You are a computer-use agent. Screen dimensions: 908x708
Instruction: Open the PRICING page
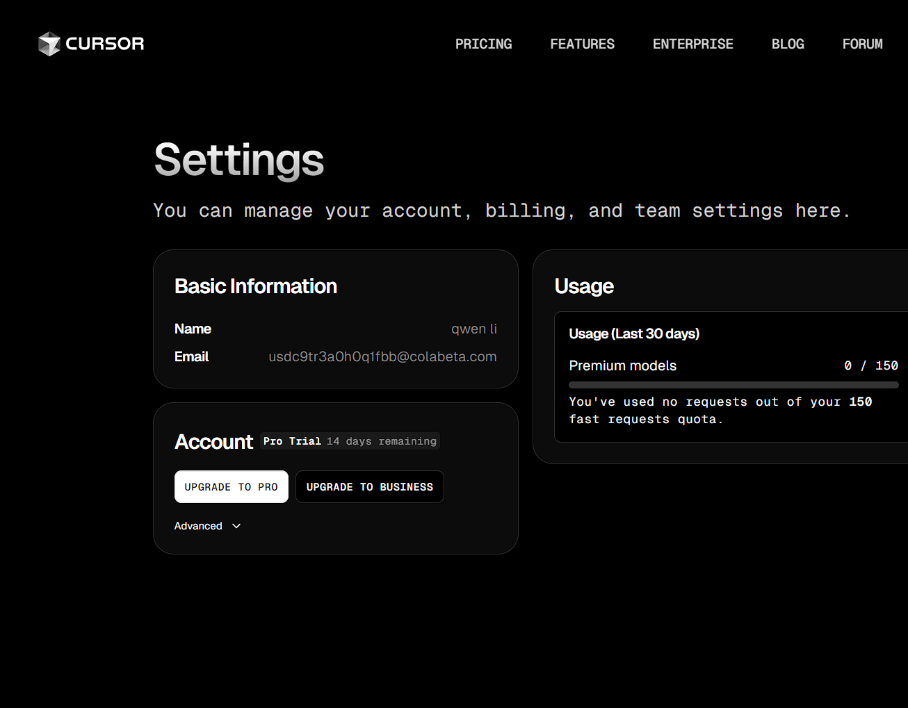[x=484, y=44]
